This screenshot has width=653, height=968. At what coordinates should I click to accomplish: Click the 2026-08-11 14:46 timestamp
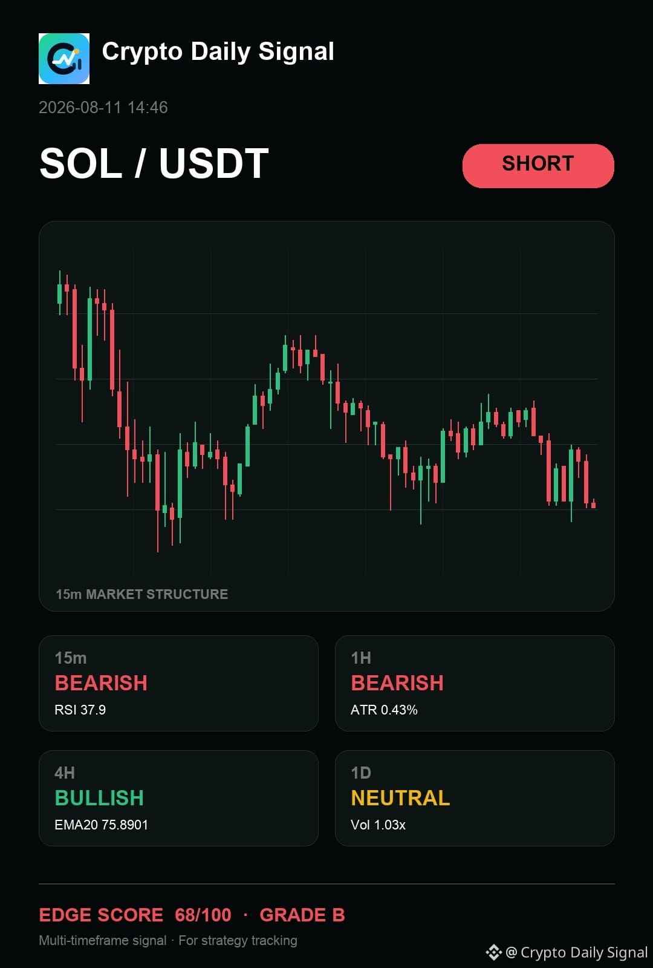pos(103,108)
